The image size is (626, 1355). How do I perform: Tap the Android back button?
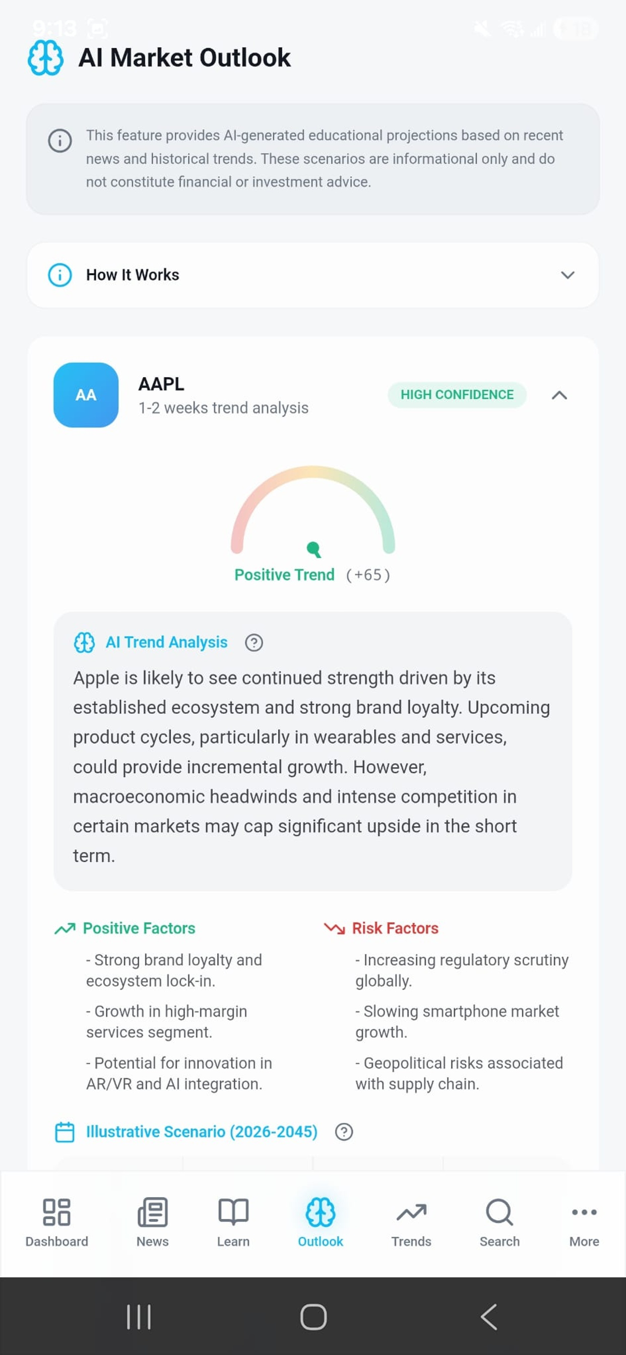489,1317
